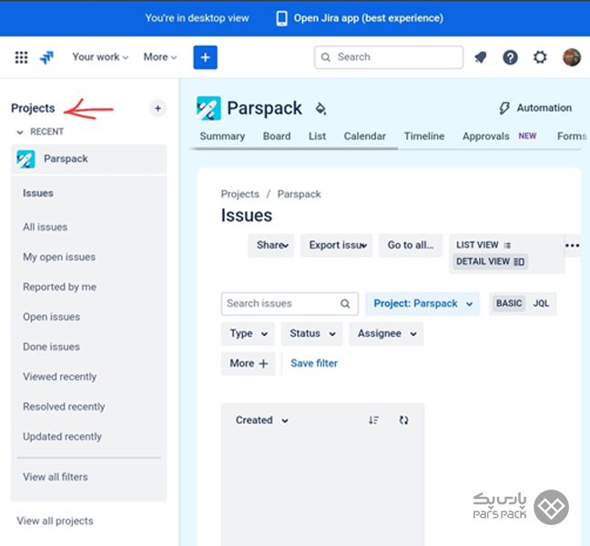Click the Jira logo icon
This screenshot has width=590, height=546.
[46, 57]
